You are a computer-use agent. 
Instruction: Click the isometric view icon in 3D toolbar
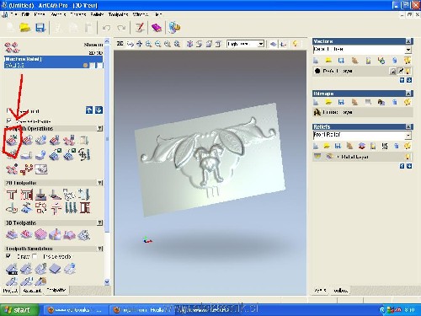click(x=189, y=44)
